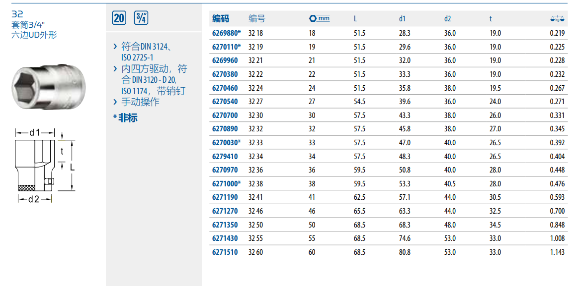Select the row numbered 32 36
This screenshot has height=286, width=580.
click(255, 170)
